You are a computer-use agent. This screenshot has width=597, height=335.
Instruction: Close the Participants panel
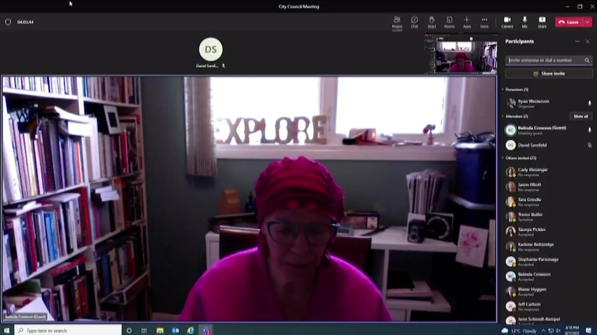[x=587, y=41]
